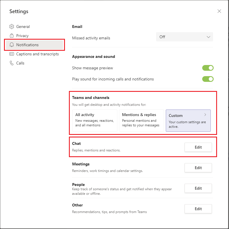Edit Meetings notification settings
This screenshot has height=229, width=229.
pyautogui.click(x=198, y=168)
